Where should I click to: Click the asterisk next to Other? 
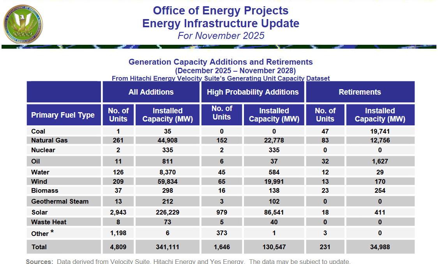click(x=52, y=232)
